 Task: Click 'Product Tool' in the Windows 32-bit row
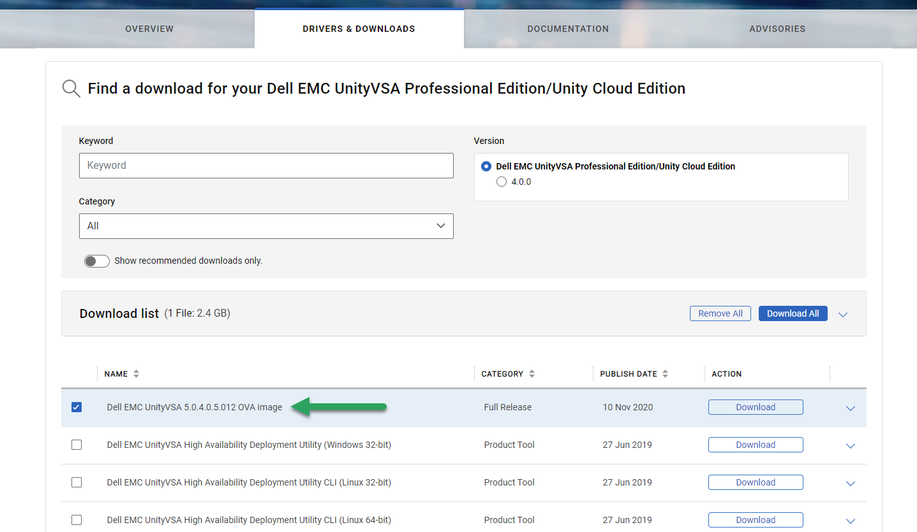(x=509, y=445)
